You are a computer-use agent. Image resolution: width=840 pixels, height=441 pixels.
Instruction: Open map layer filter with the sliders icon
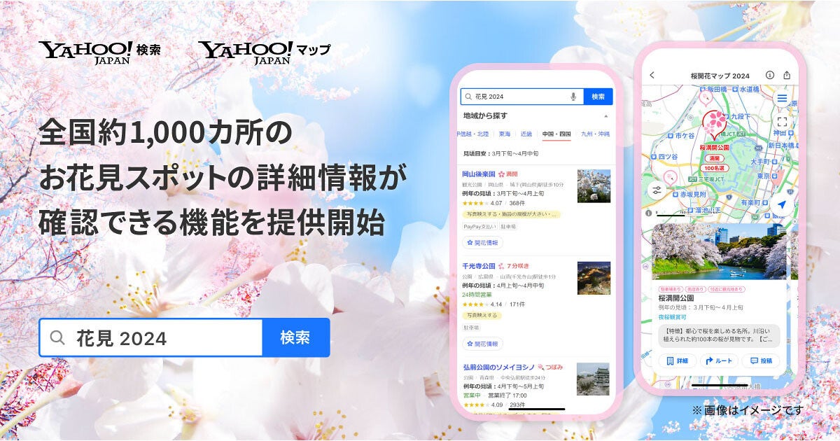657,190
